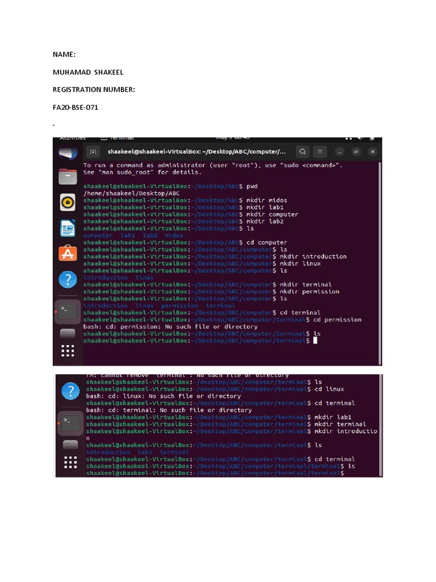Image resolution: width=436 pixels, height=582 pixels.
Task: Show Applications grid in the lower screenshot dock
Action: pos(70,463)
